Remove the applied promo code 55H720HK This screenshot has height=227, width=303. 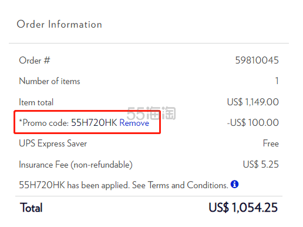(134, 123)
